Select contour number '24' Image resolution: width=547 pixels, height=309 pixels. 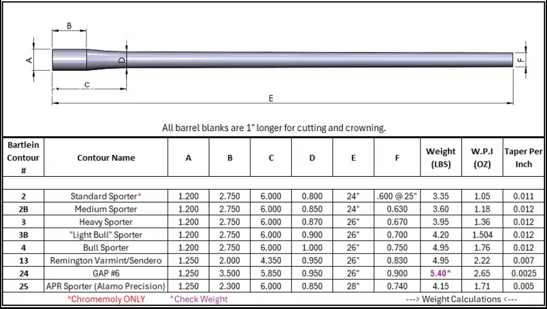click(x=23, y=274)
